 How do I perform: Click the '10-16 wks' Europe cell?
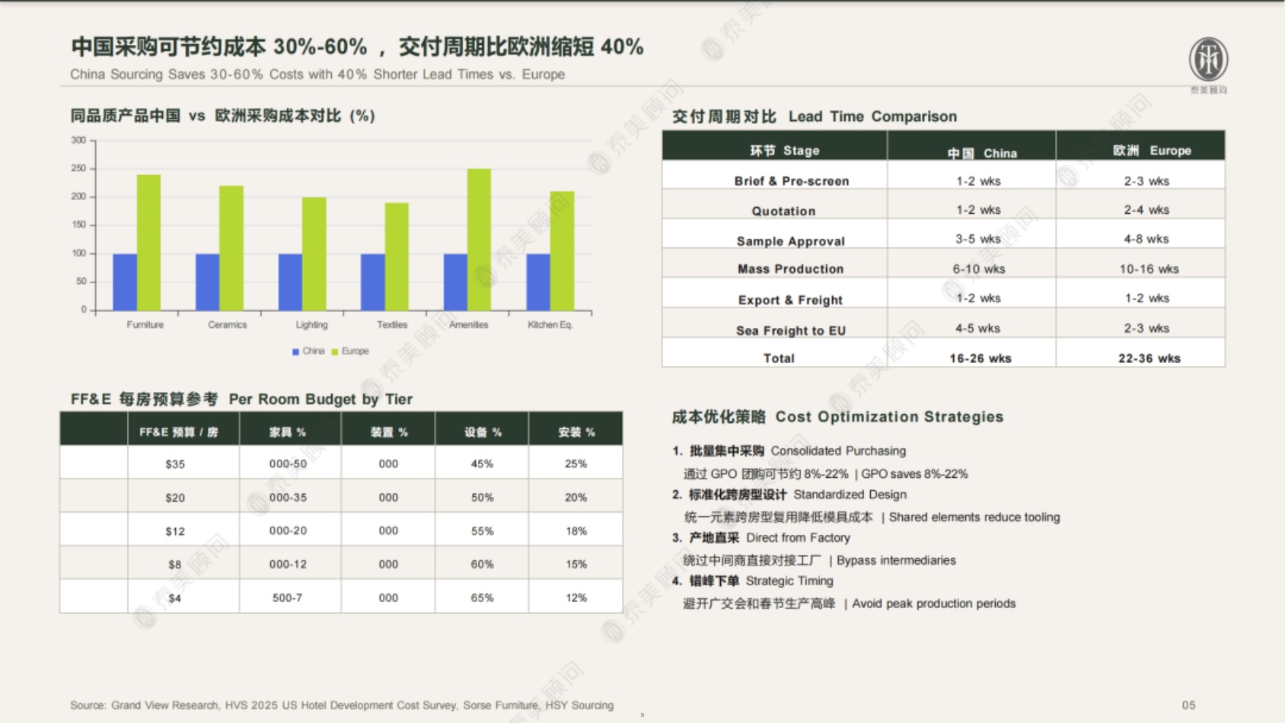(x=1149, y=269)
